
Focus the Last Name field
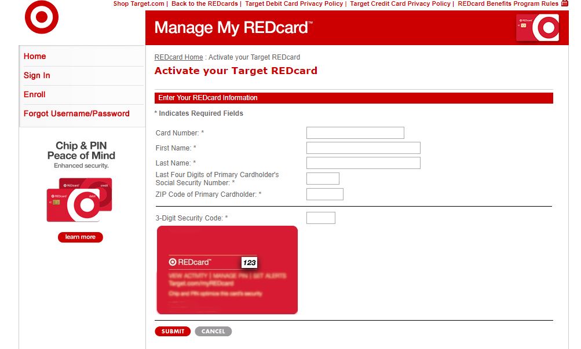(363, 163)
